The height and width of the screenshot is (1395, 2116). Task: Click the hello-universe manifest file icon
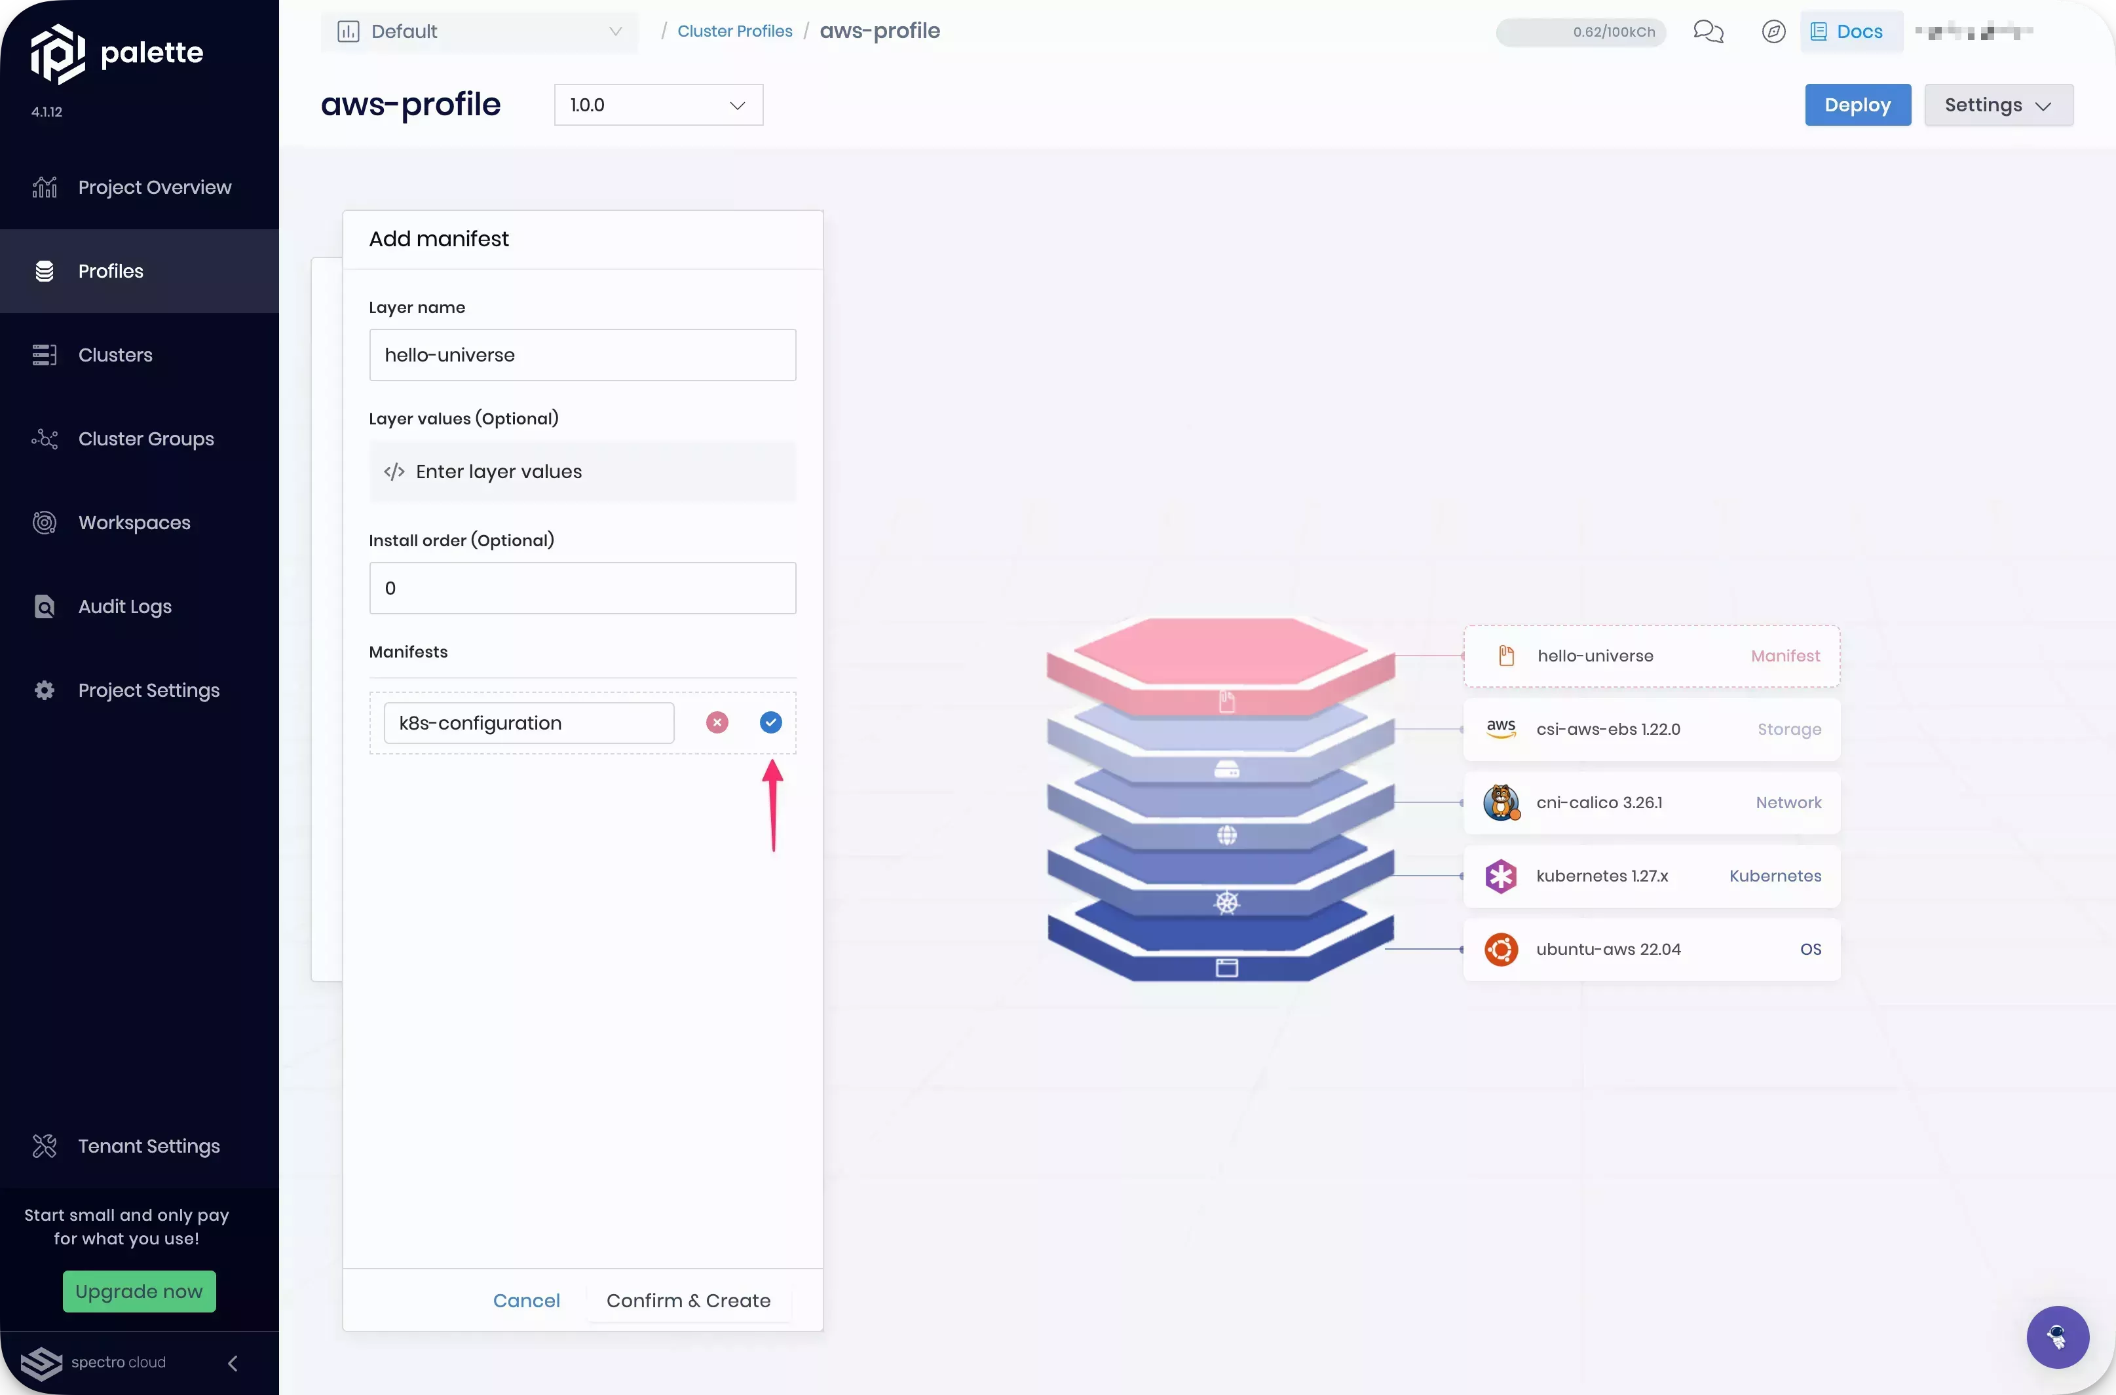1505,656
